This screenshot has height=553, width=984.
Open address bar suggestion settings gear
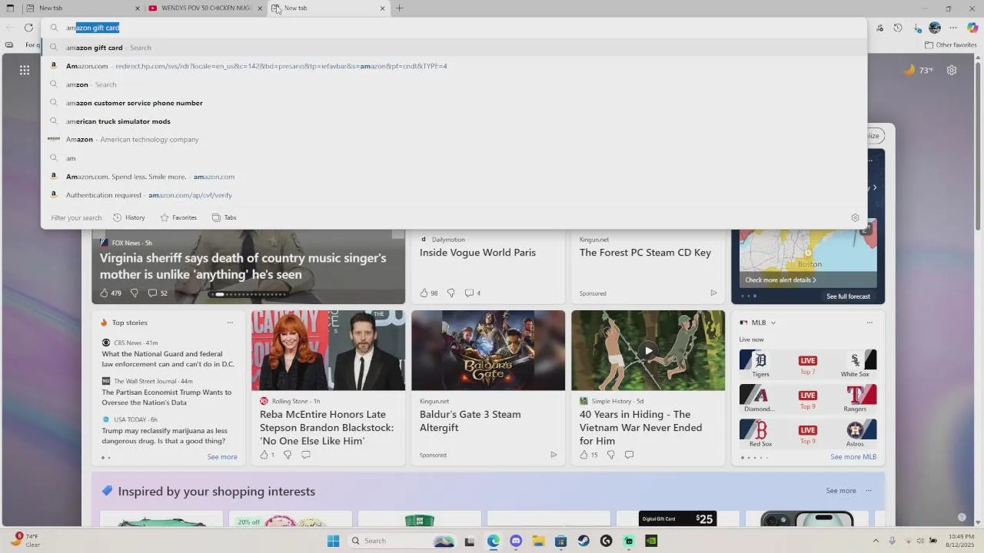(855, 217)
